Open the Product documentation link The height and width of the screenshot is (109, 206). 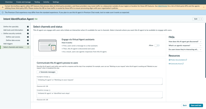click(x=178, y=60)
